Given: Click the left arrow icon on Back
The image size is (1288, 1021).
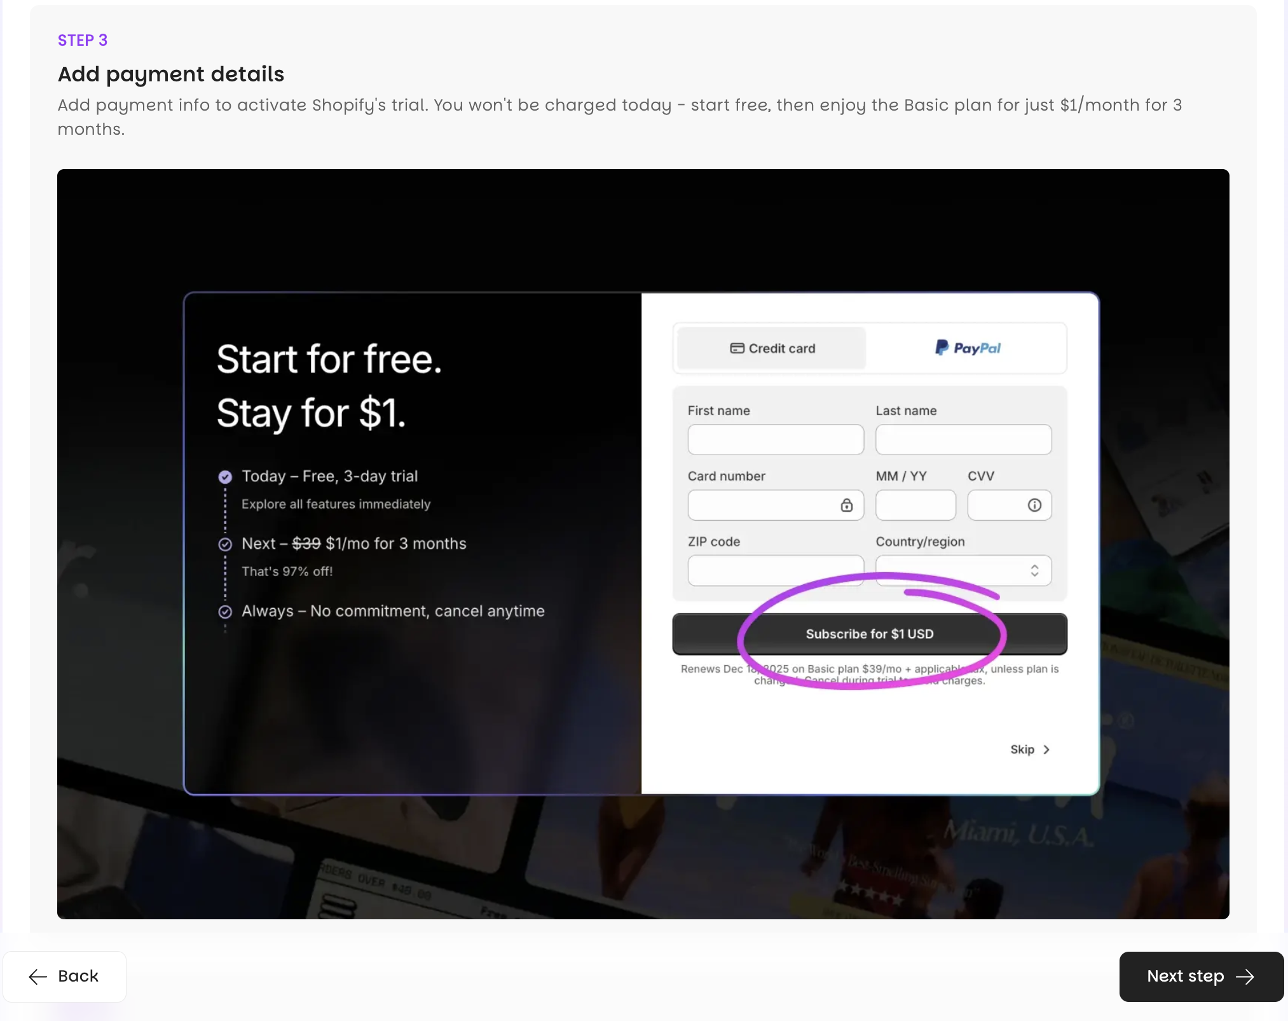Looking at the screenshot, I should click(x=38, y=976).
